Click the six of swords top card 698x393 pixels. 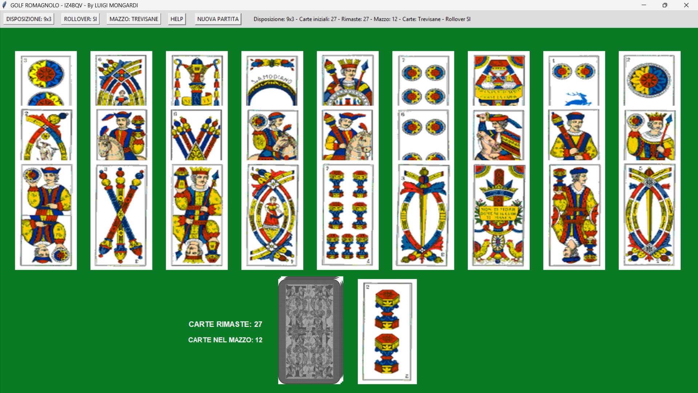(x=121, y=79)
